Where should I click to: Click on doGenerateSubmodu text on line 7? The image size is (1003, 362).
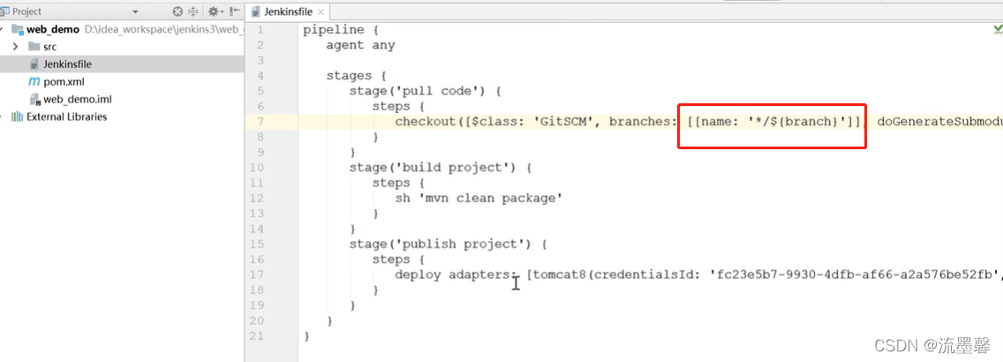click(939, 122)
